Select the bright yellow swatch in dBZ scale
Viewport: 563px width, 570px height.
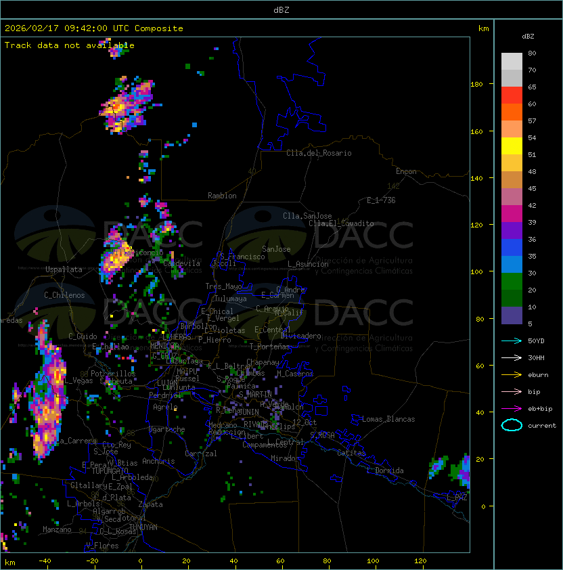click(512, 146)
